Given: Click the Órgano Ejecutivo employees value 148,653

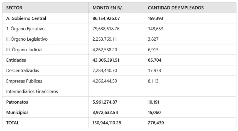Looking at the screenshot, I should (155, 29).
